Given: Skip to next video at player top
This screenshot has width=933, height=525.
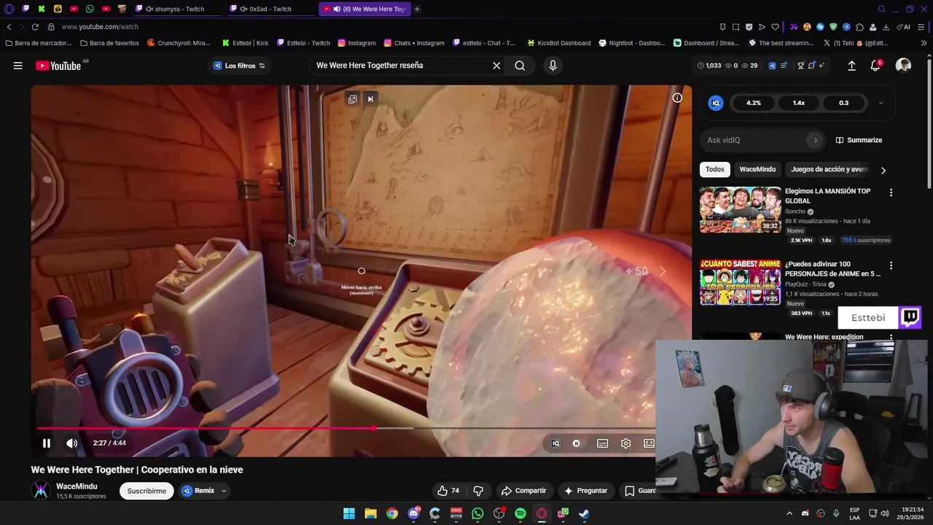Looking at the screenshot, I should (370, 99).
